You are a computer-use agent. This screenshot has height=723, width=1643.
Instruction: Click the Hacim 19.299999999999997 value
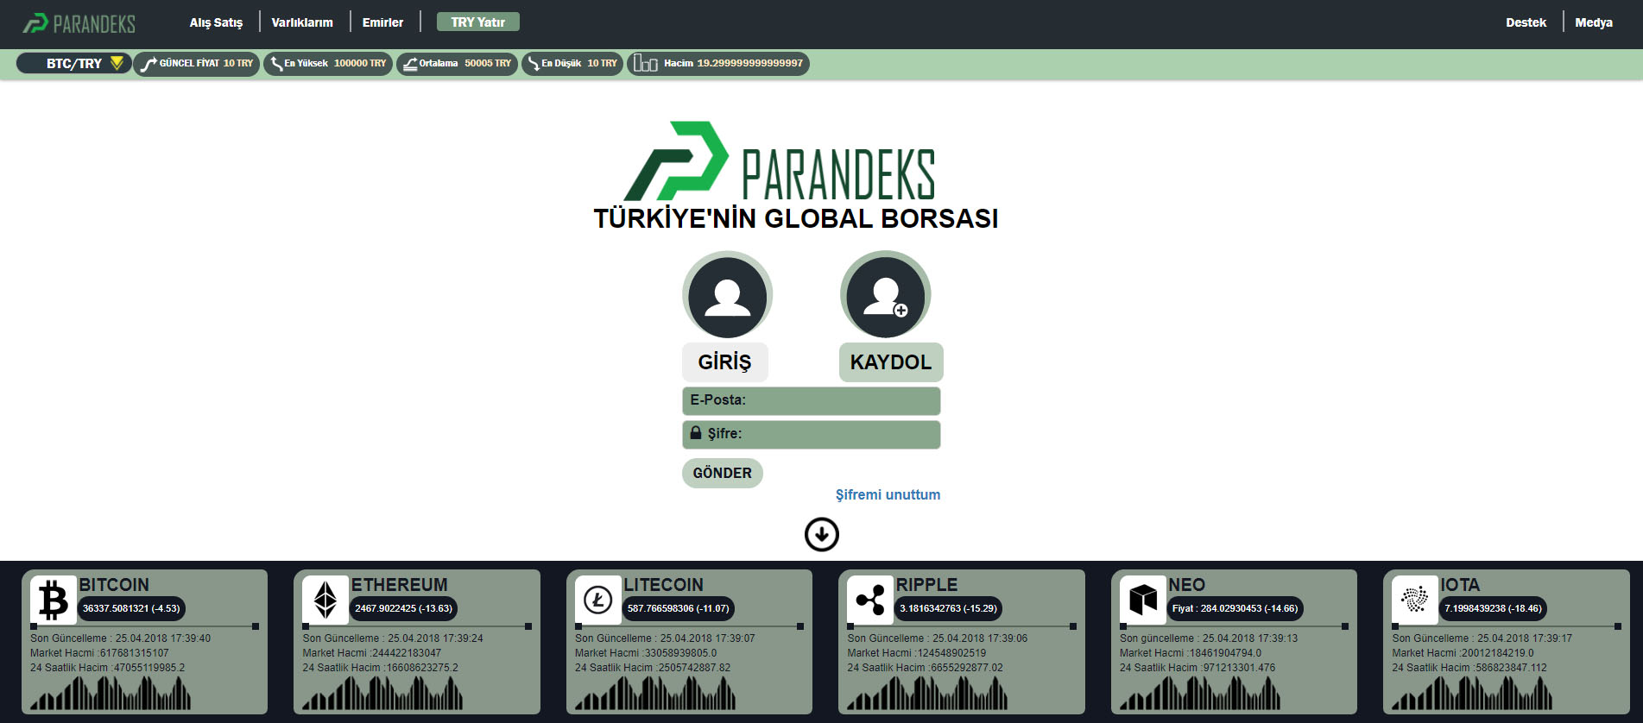coord(749,63)
